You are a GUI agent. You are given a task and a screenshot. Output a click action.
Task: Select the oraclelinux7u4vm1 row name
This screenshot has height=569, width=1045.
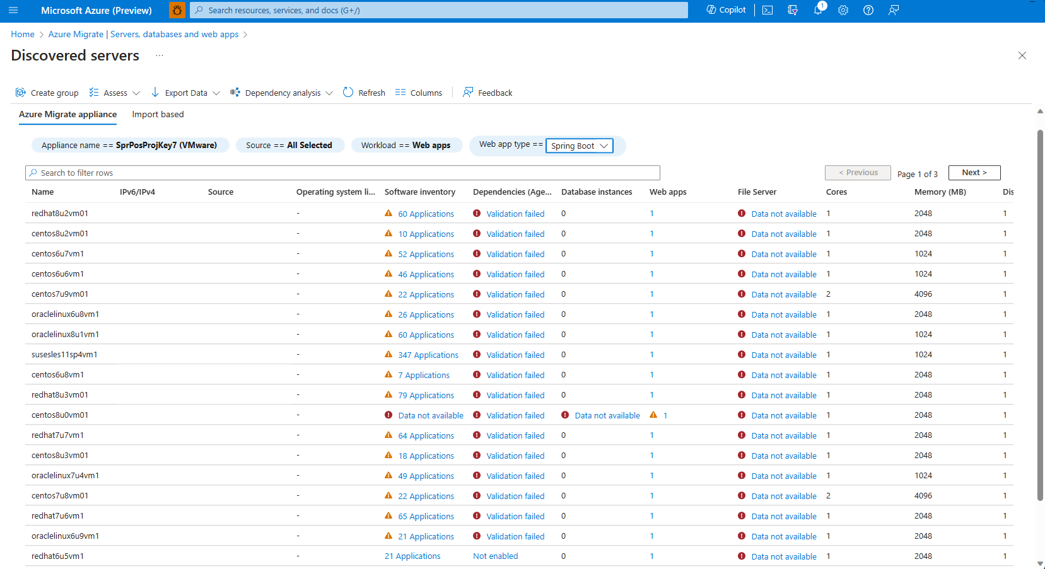[65, 476]
